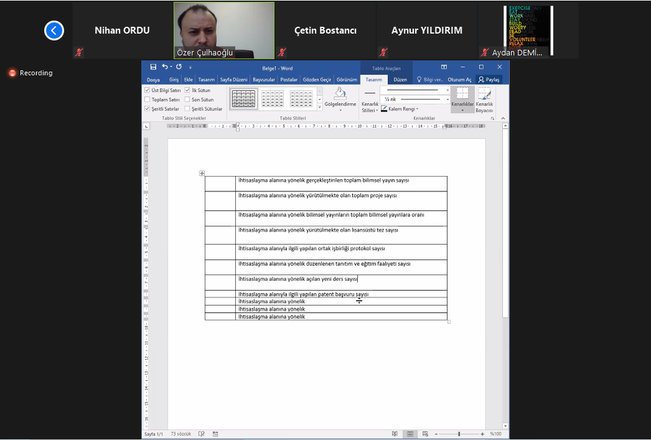Enable the Şeritli Sütunlar checkbox

click(x=188, y=109)
